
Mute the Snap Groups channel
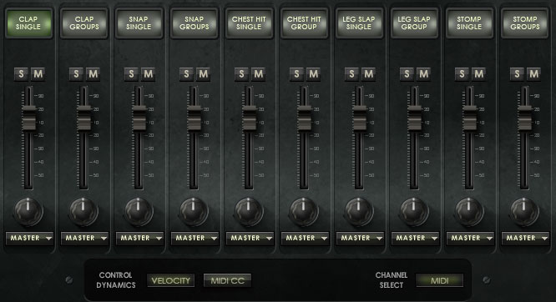pos(203,74)
